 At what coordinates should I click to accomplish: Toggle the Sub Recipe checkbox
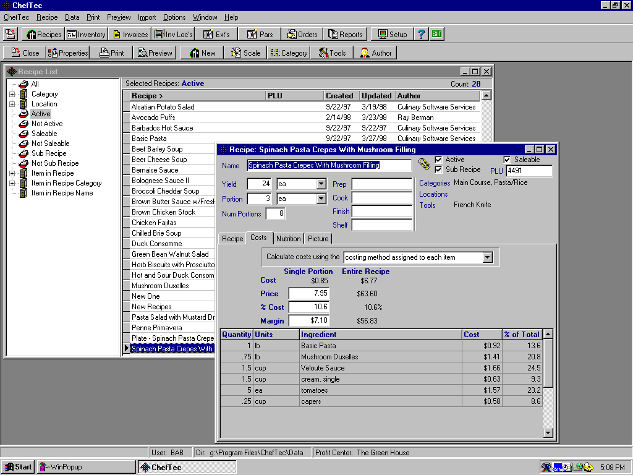[x=438, y=169]
